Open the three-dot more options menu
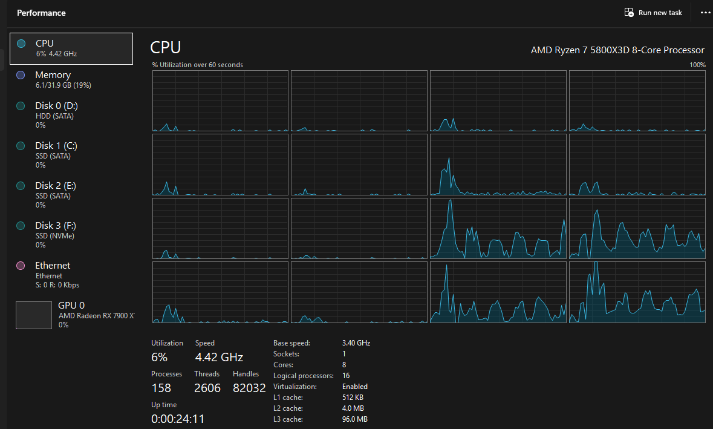The image size is (713, 429). tap(705, 12)
